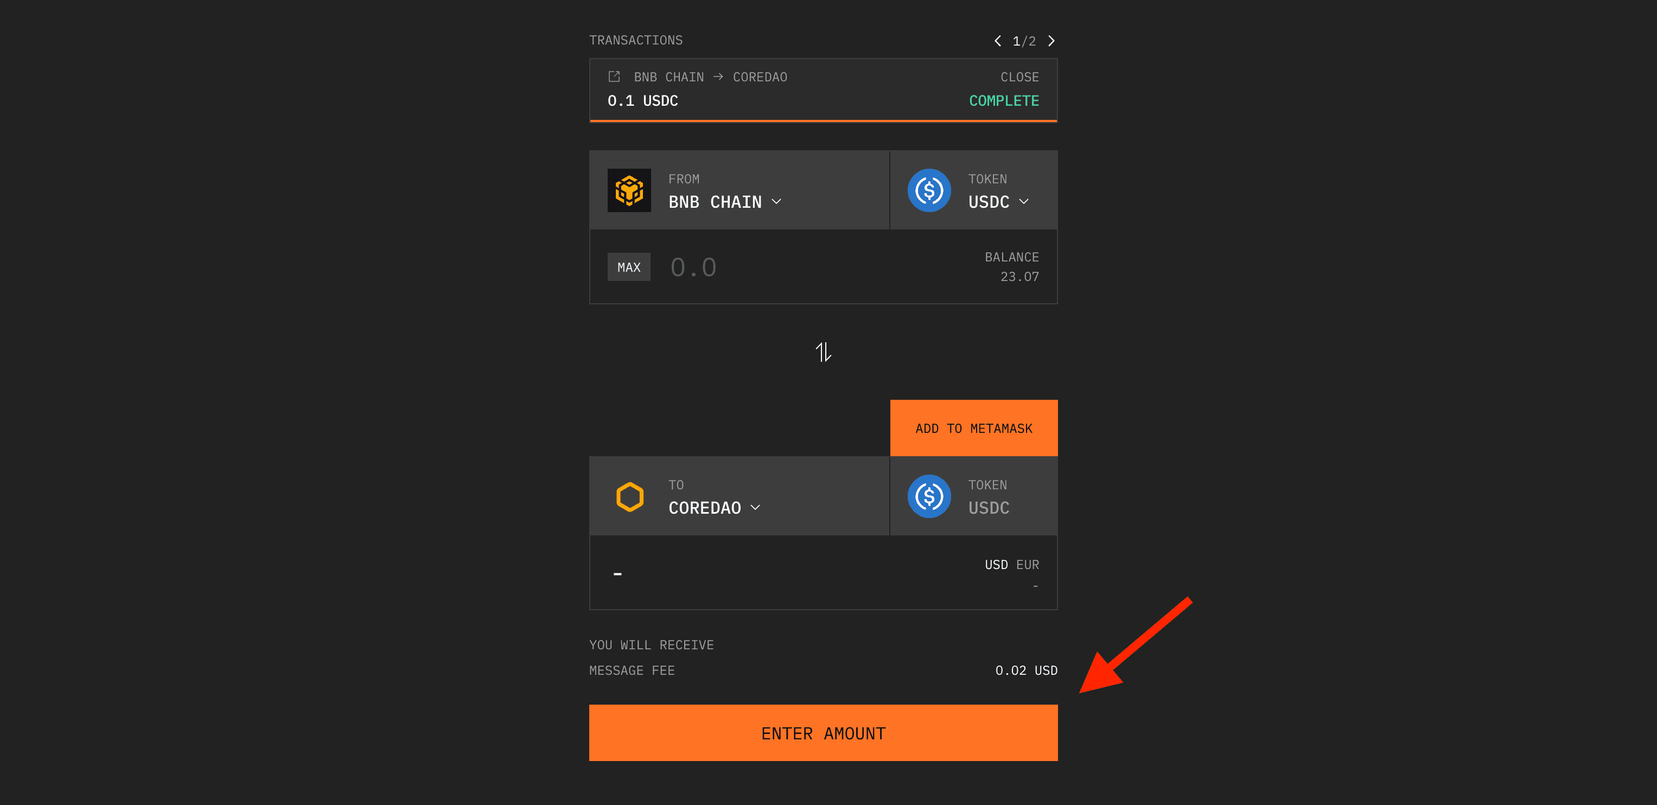
Task: Click the message fee USD value
Action: pyautogui.click(x=1022, y=670)
